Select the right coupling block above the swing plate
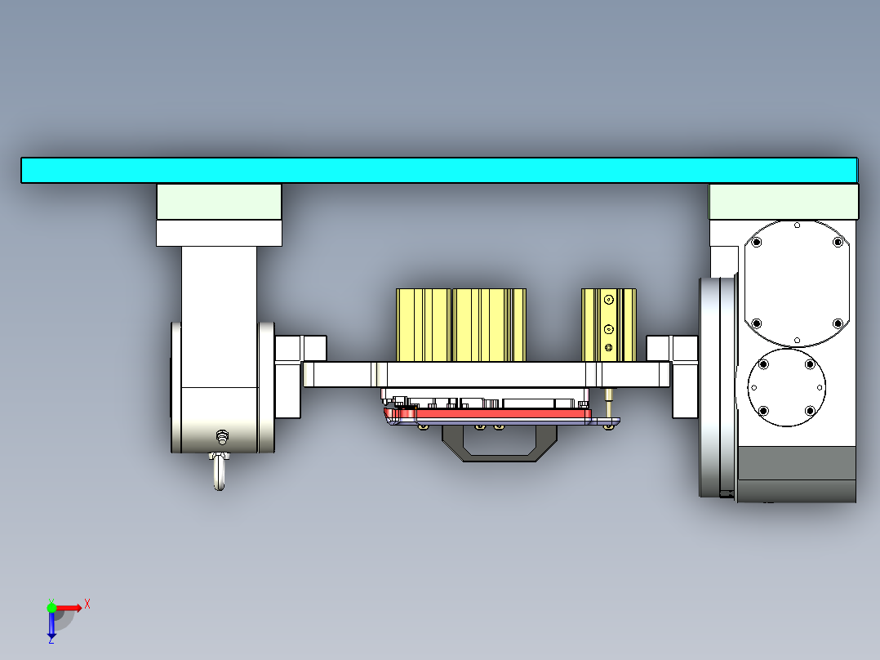Image resolution: width=880 pixels, height=660 pixels. (672, 348)
